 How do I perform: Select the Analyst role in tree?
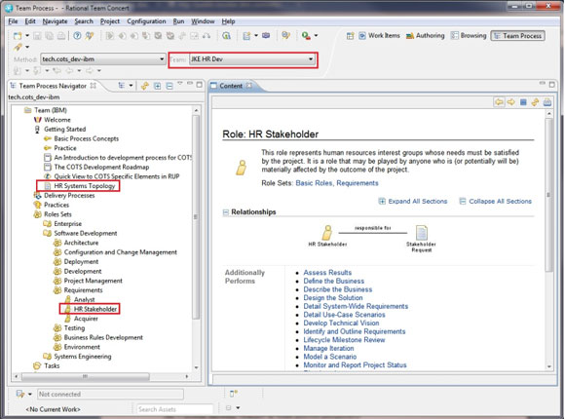pyautogui.click(x=85, y=300)
